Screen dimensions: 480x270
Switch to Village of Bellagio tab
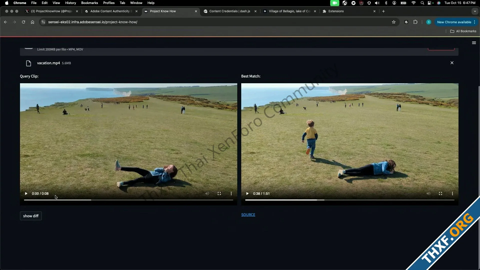pos(289,11)
